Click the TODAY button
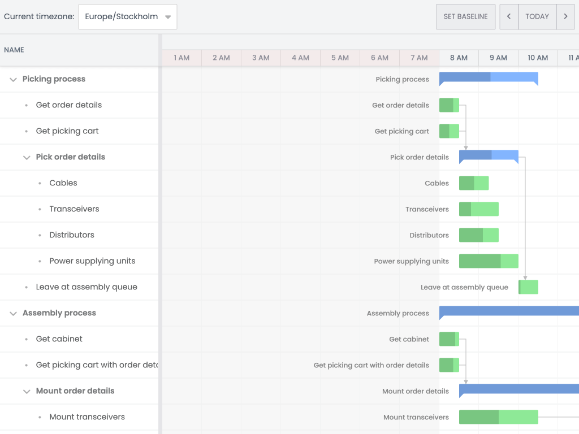 pos(537,16)
